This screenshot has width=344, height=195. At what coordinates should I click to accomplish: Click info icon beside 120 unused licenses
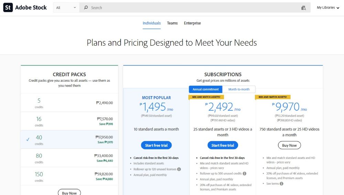point(179,169)
